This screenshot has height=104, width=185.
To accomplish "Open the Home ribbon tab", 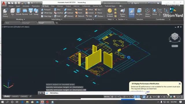I will 11,6.
